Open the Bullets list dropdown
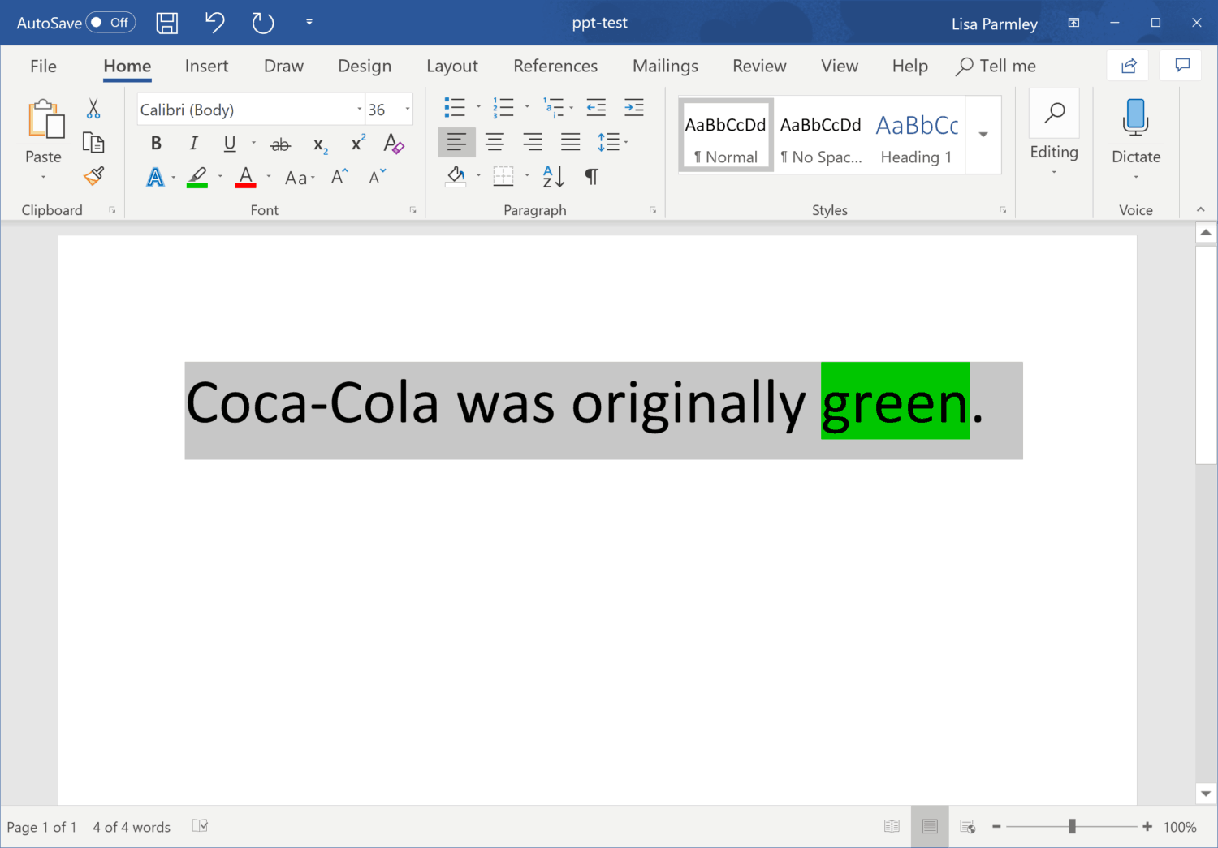The width and height of the screenshot is (1218, 848). pyautogui.click(x=478, y=107)
